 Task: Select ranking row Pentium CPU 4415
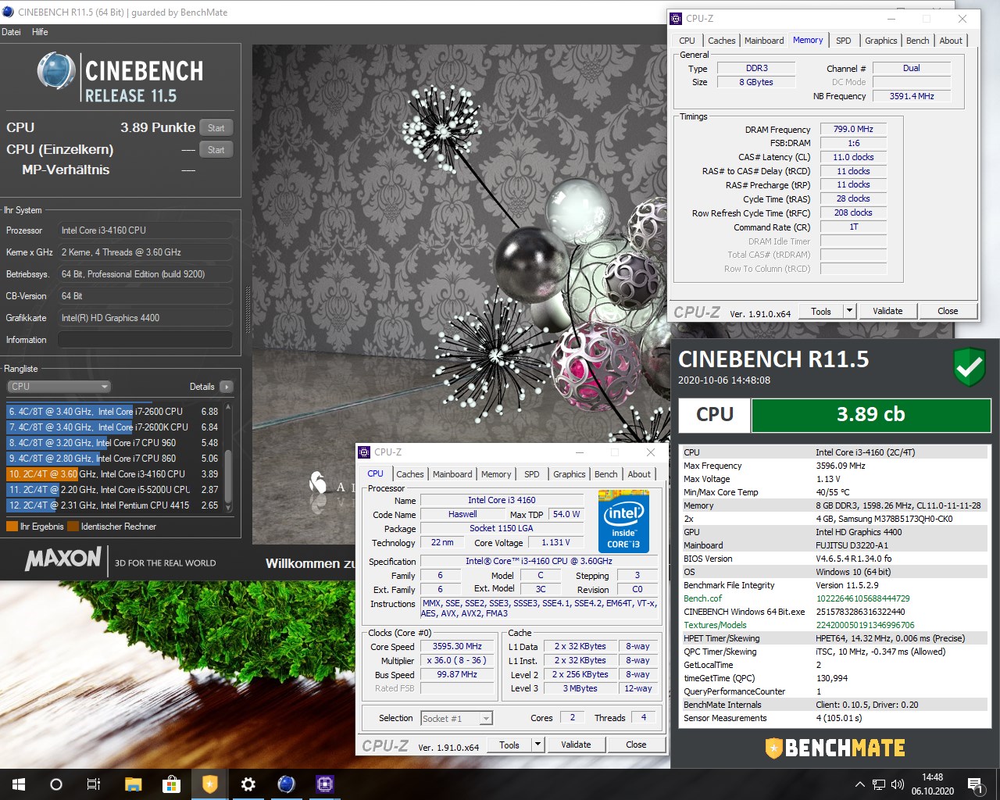tap(114, 505)
